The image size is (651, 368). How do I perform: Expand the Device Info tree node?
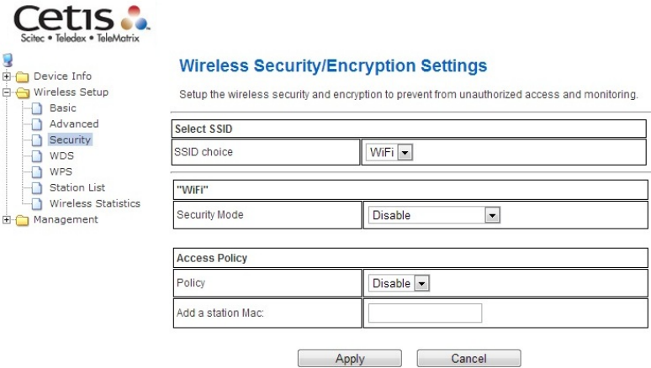pos(6,76)
